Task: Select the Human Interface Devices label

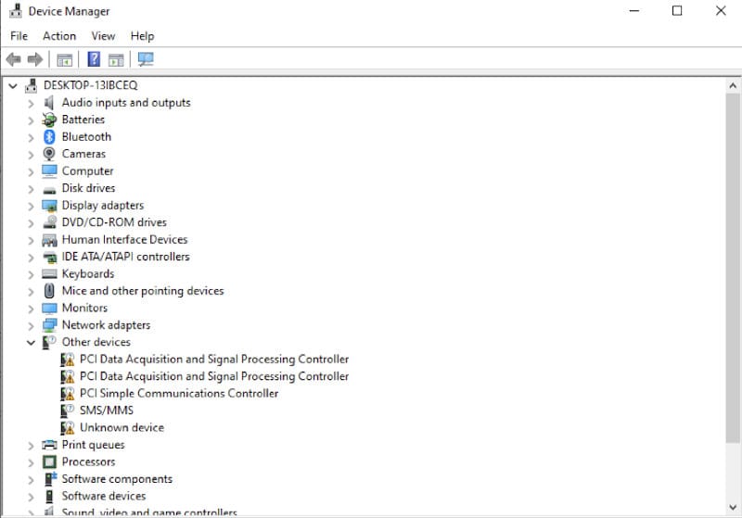Action: (124, 239)
